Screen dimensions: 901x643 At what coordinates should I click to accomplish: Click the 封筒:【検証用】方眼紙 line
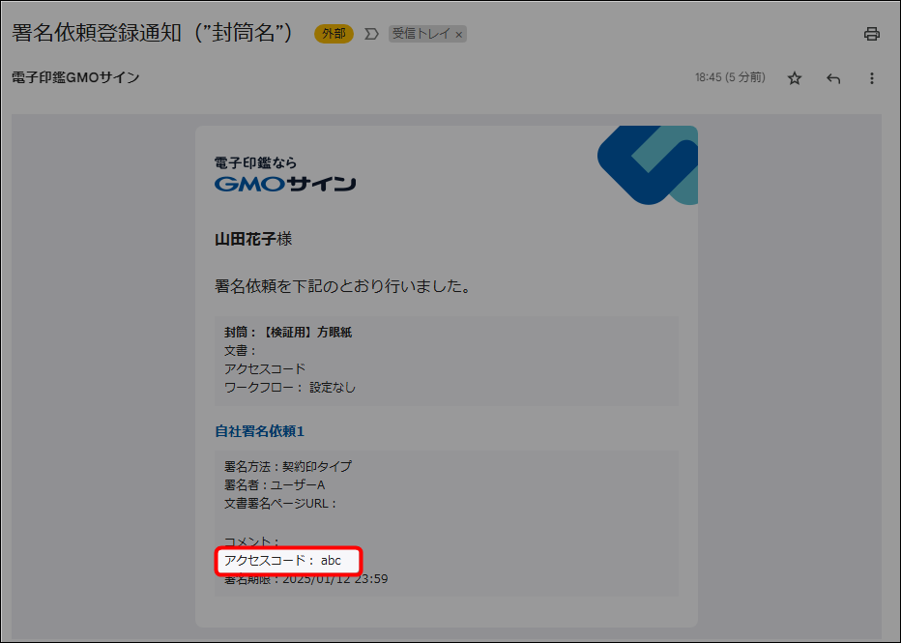pos(288,332)
